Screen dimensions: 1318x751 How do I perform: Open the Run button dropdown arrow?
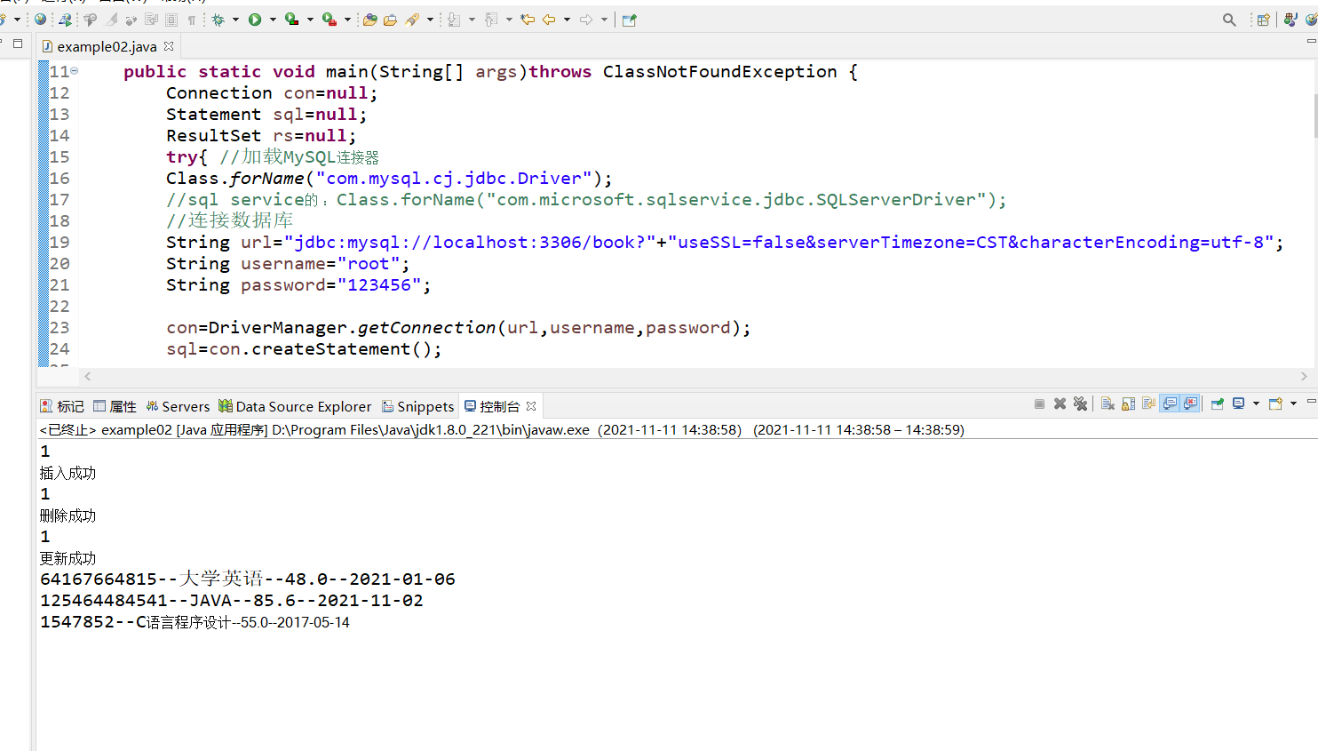click(x=273, y=20)
